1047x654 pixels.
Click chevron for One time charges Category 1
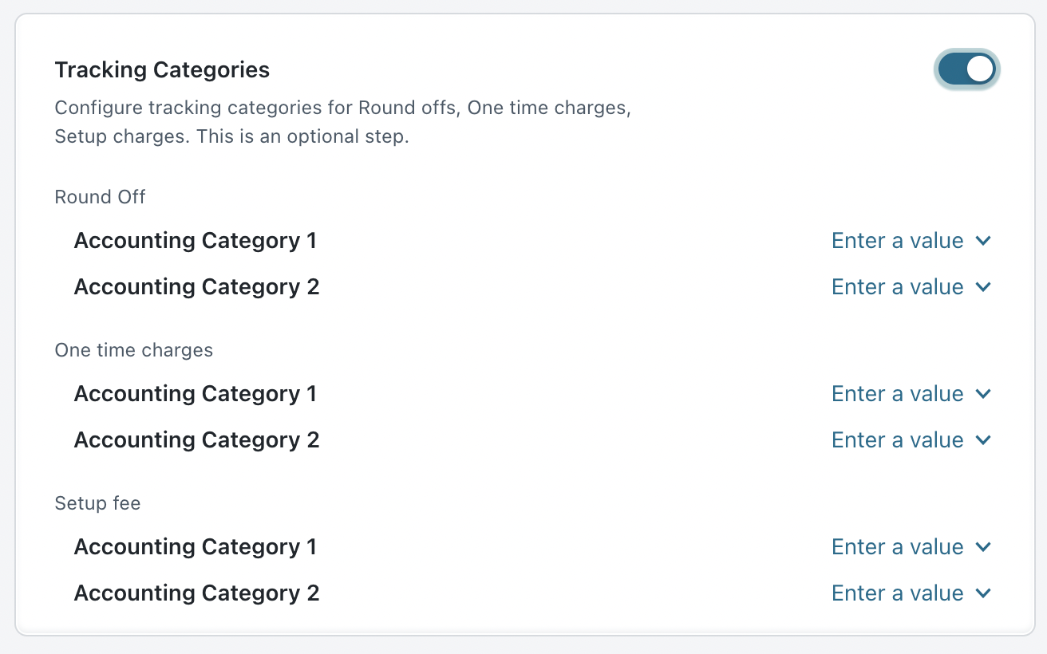click(983, 394)
